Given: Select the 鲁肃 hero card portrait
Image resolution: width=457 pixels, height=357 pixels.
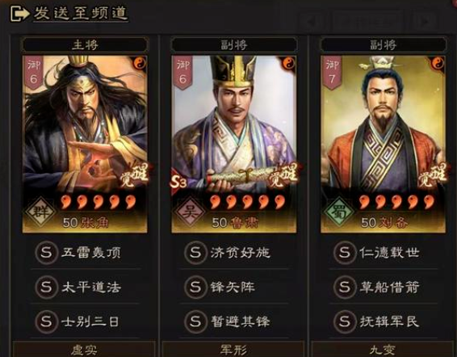Looking at the screenshot, I should (x=234, y=144).
